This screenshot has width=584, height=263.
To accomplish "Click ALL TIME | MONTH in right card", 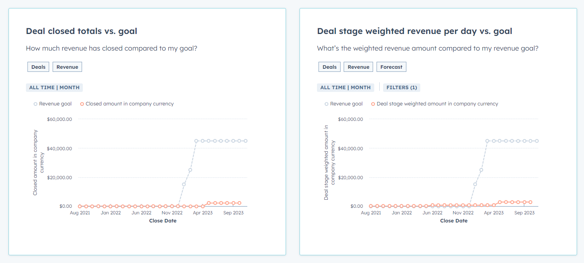I will [x=346, y=88].
